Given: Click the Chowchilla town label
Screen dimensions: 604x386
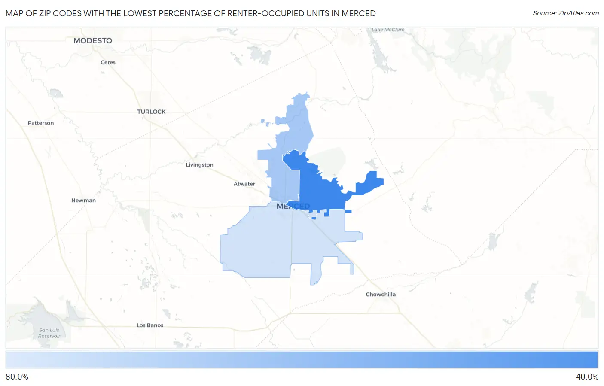Looking at the screenshot, I should click(381, 294).
